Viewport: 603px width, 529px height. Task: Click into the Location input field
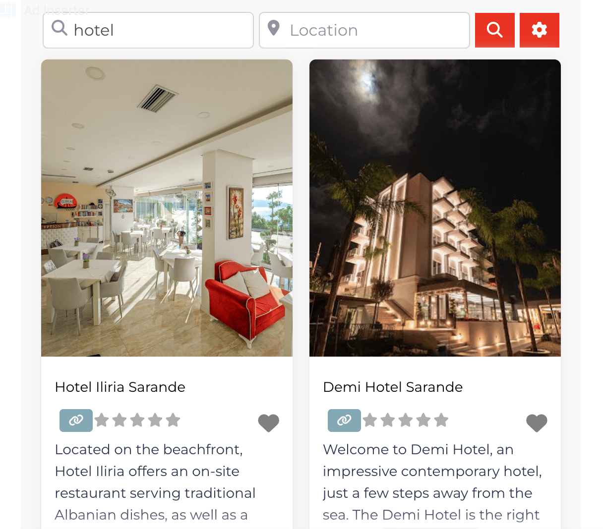tap(364, 30)
